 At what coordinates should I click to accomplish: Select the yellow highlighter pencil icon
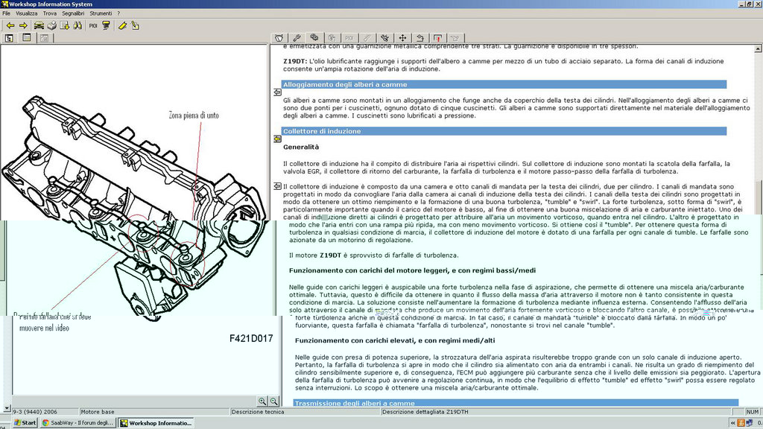pyautogui.click(x=122, y=25)
